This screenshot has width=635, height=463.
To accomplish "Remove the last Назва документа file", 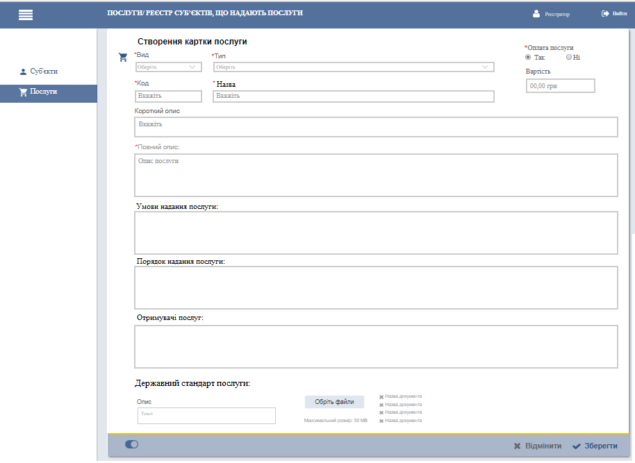I will pyautogui.click(x=381, y=421).
